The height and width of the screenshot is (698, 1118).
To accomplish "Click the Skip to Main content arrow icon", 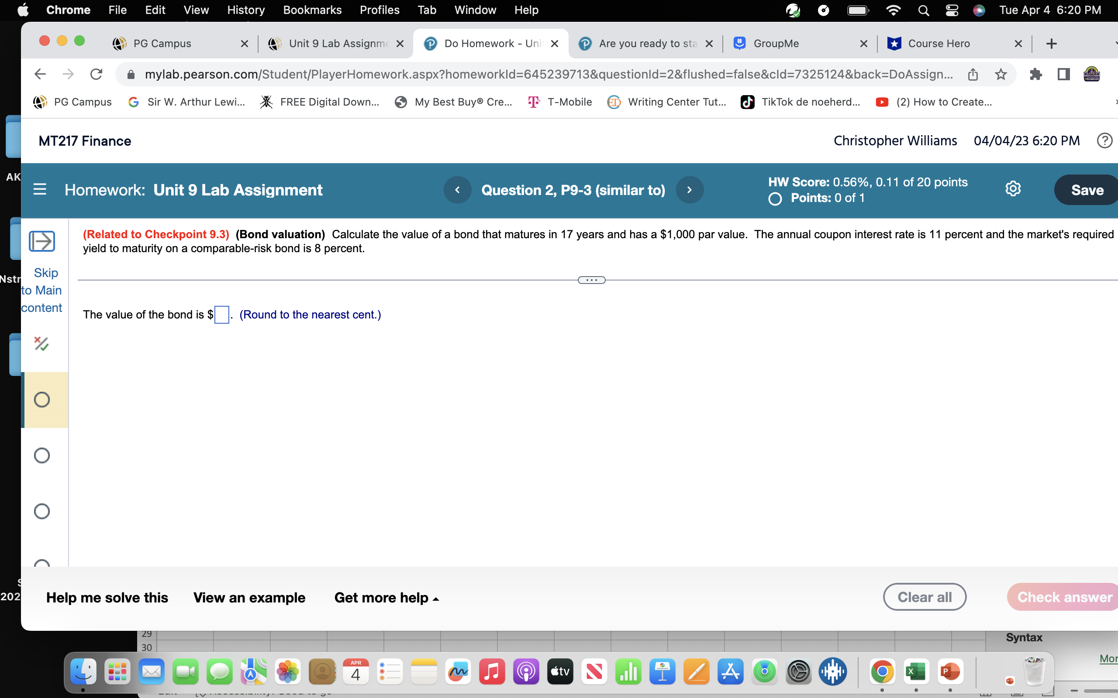I will pyautogui.click(x=41, y=241).
